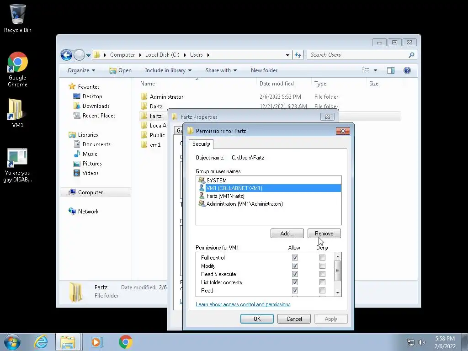Open Chrome from the taskbar
The image size is (468, 351).
click(x=125, y=342)
